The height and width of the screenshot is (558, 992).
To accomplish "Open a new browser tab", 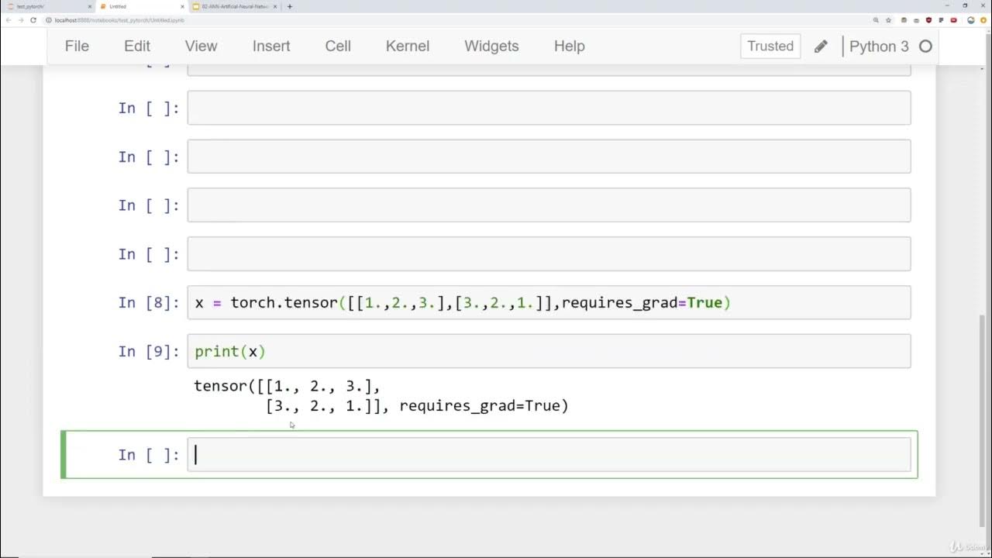I will (290, 6).
